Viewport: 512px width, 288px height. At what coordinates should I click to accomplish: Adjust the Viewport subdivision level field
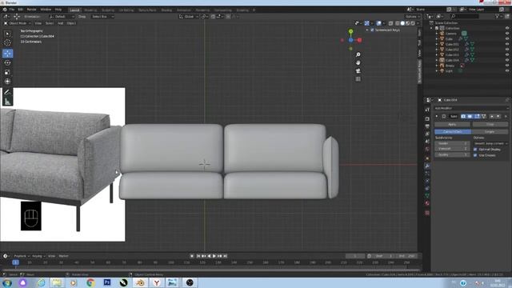click(x=452, y=149)
